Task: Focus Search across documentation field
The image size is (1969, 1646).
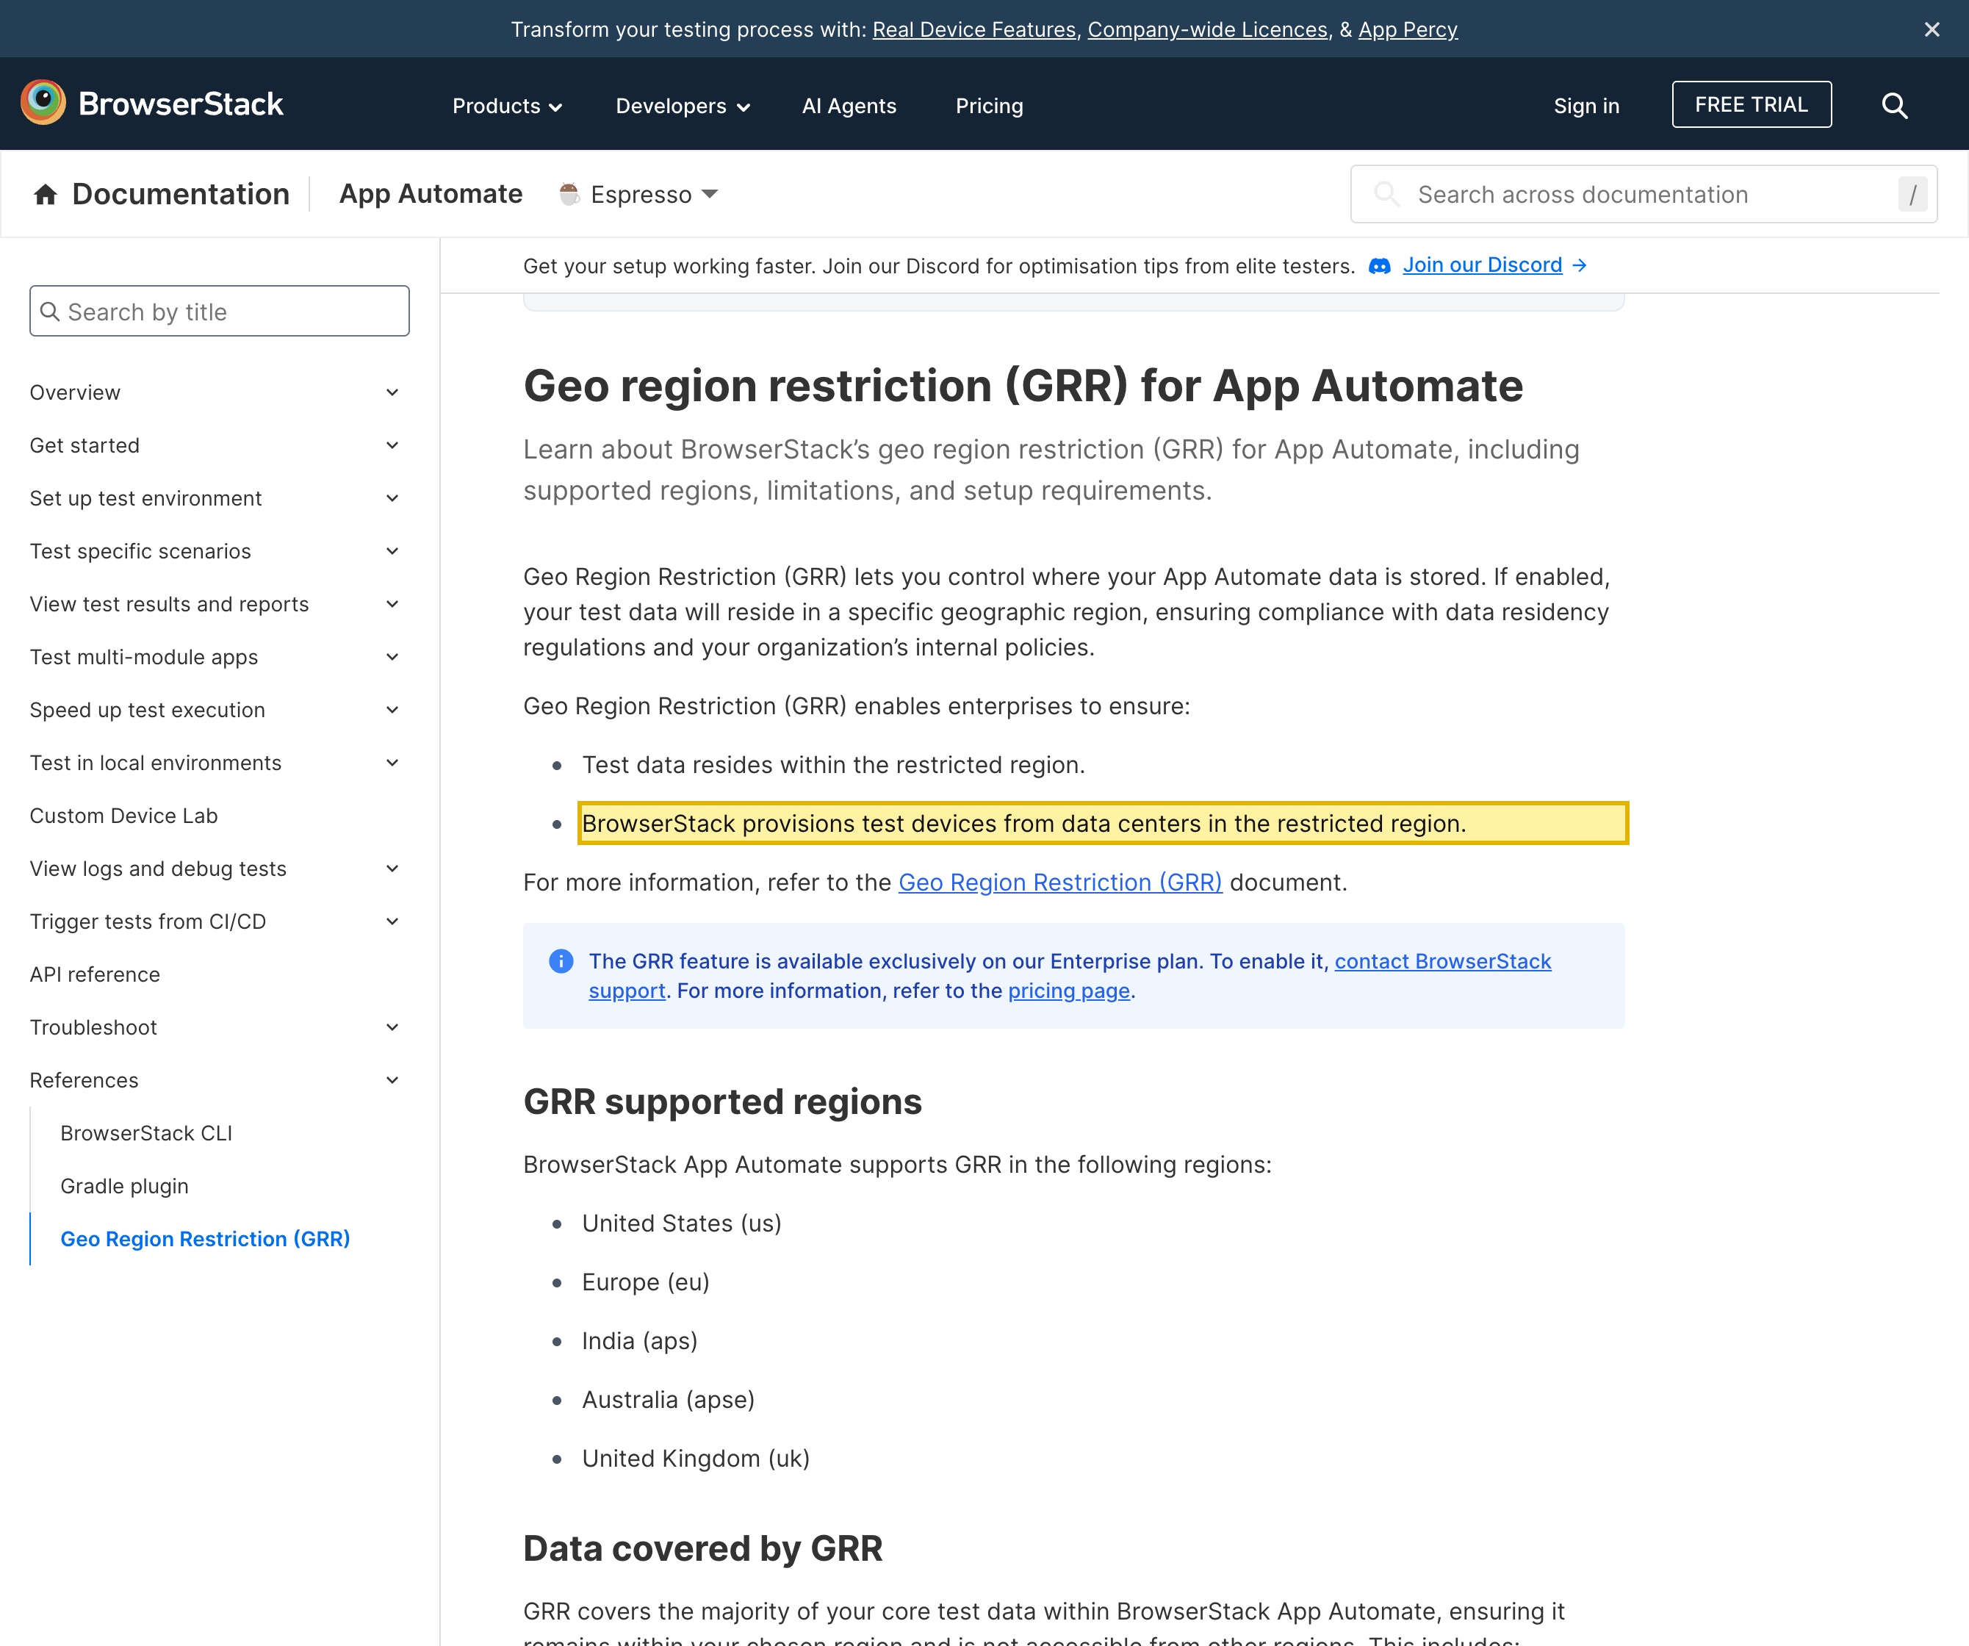Action: coord(1644,194)
